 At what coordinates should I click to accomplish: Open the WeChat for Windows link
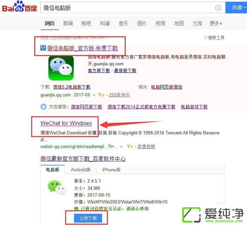click(x=66, y=123)
